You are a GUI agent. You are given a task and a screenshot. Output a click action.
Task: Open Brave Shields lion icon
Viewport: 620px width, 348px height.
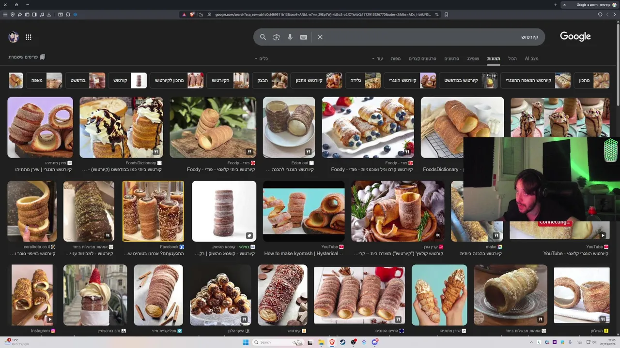[192, 14]
